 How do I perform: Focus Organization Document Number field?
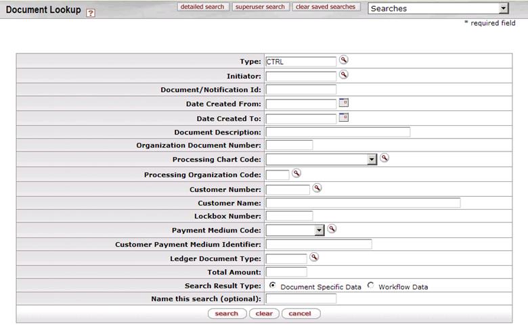click(289, 145)
